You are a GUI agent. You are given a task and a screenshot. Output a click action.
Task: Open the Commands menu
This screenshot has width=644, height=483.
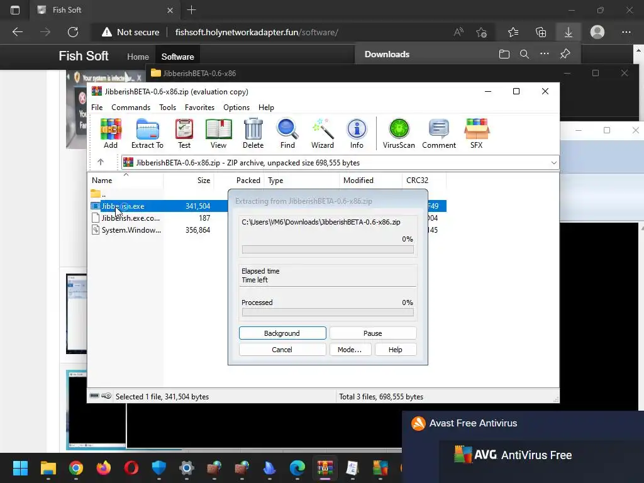131,107
